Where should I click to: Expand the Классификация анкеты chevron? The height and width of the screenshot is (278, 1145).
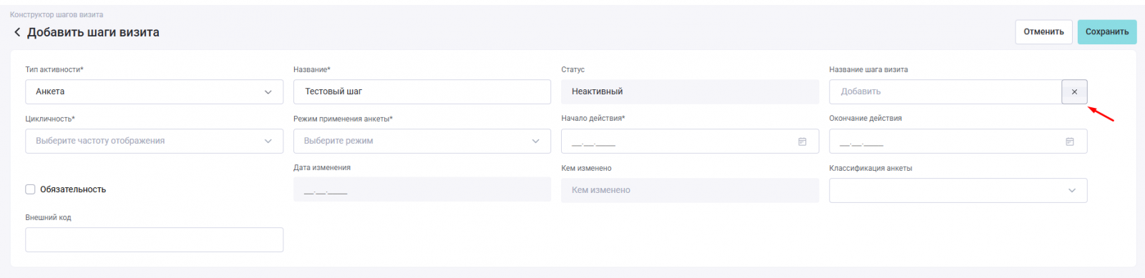coord(1072,191)
